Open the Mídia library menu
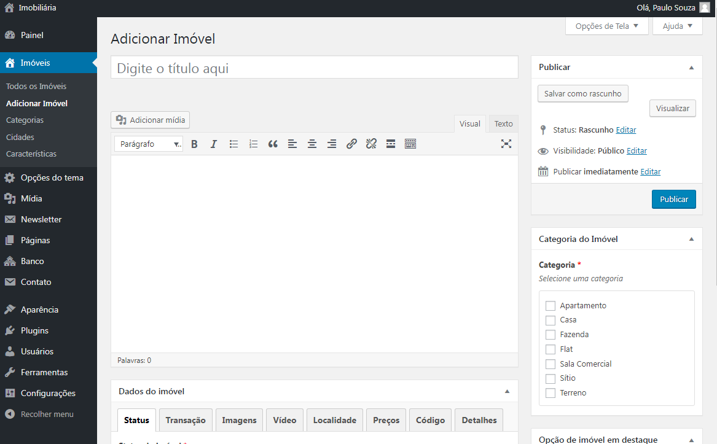The image size is (717, 444). click(49, 198)
